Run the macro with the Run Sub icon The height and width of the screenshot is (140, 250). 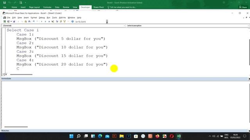pyautogui.click(x=42, y=21)
